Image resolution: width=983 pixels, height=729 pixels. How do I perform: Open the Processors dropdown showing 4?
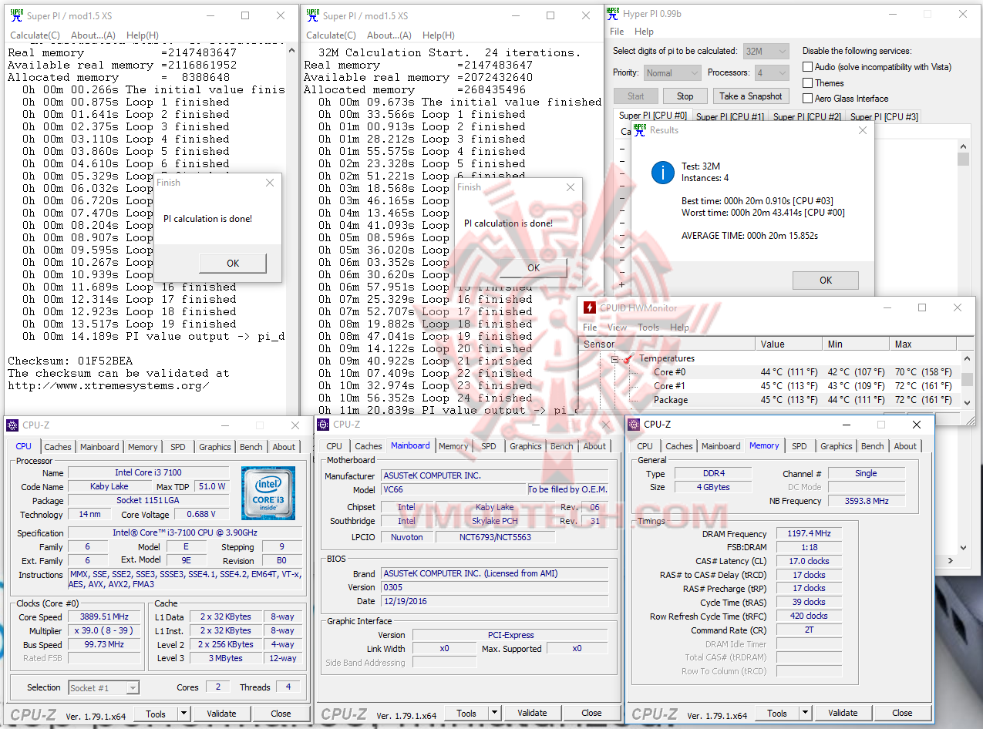(x=771, y=72)
